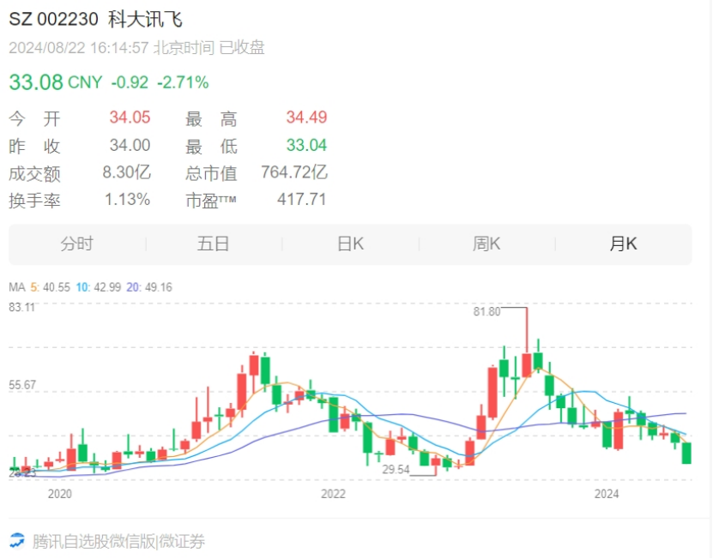
Task: Select the 月K tab
Action: click(x=623, y=244)
